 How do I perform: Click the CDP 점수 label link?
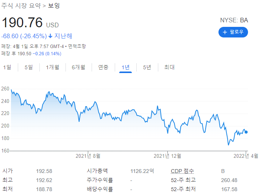click(x=183, y=171)
